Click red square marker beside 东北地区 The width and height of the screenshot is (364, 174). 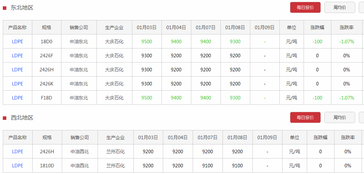coord(5,8)
